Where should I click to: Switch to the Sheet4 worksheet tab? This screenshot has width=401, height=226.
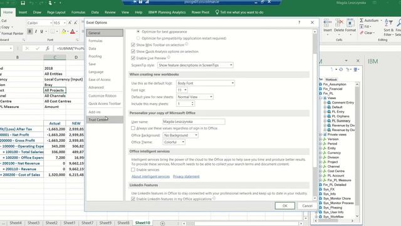point(16,223)
